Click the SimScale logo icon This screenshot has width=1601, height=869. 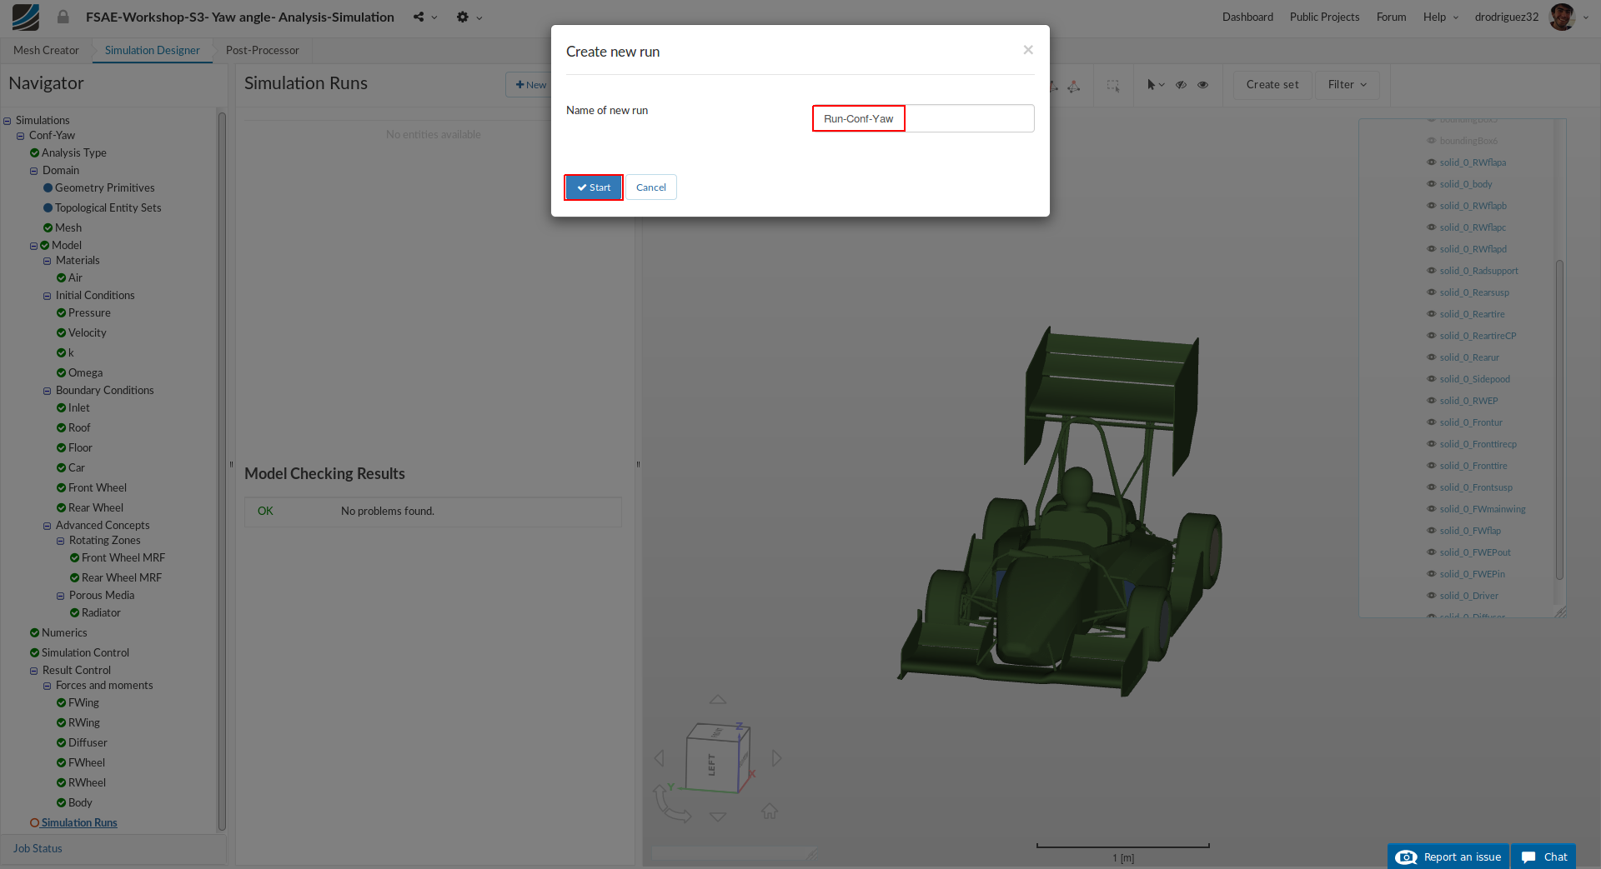[x=25, y=17]
